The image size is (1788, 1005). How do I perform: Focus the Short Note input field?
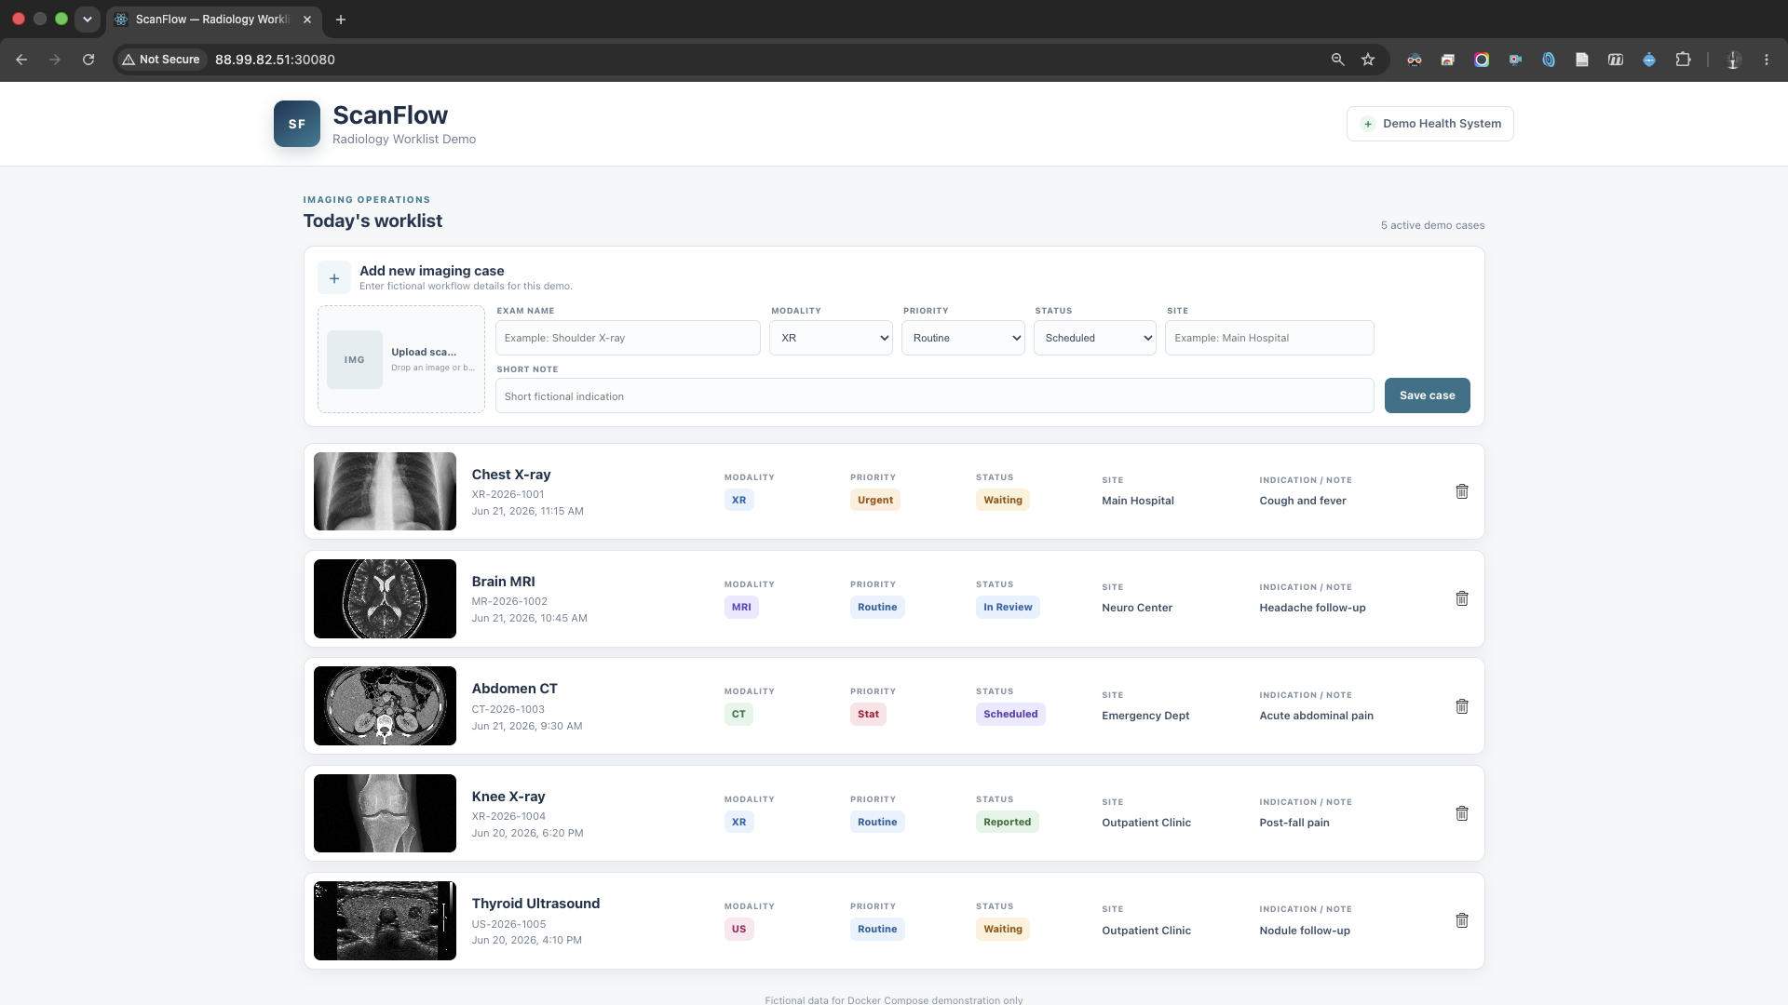coord(935,395)
